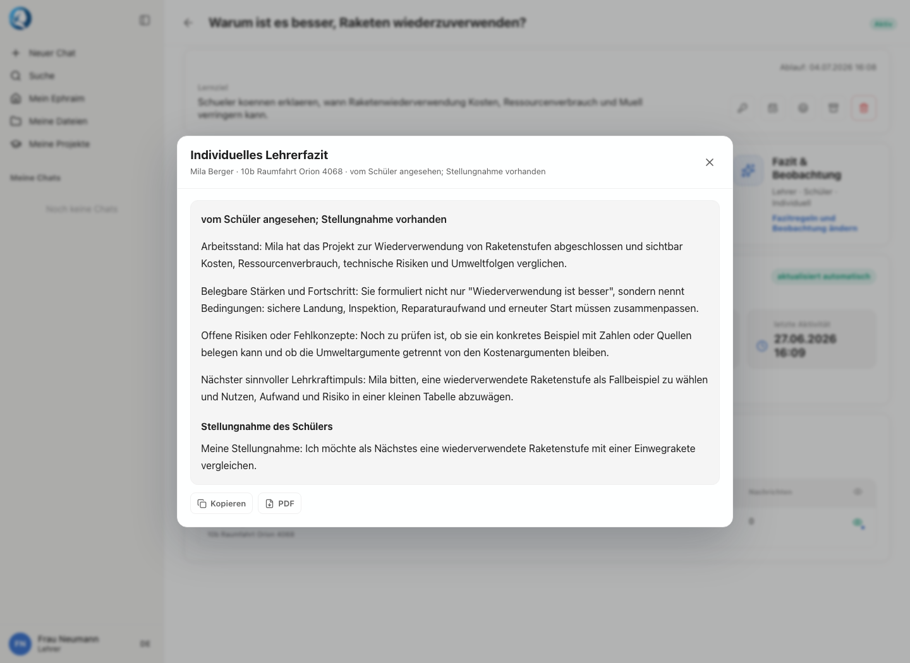Click the Kopieren button
This screenshot has height=663, width=910.
(221, 503)
